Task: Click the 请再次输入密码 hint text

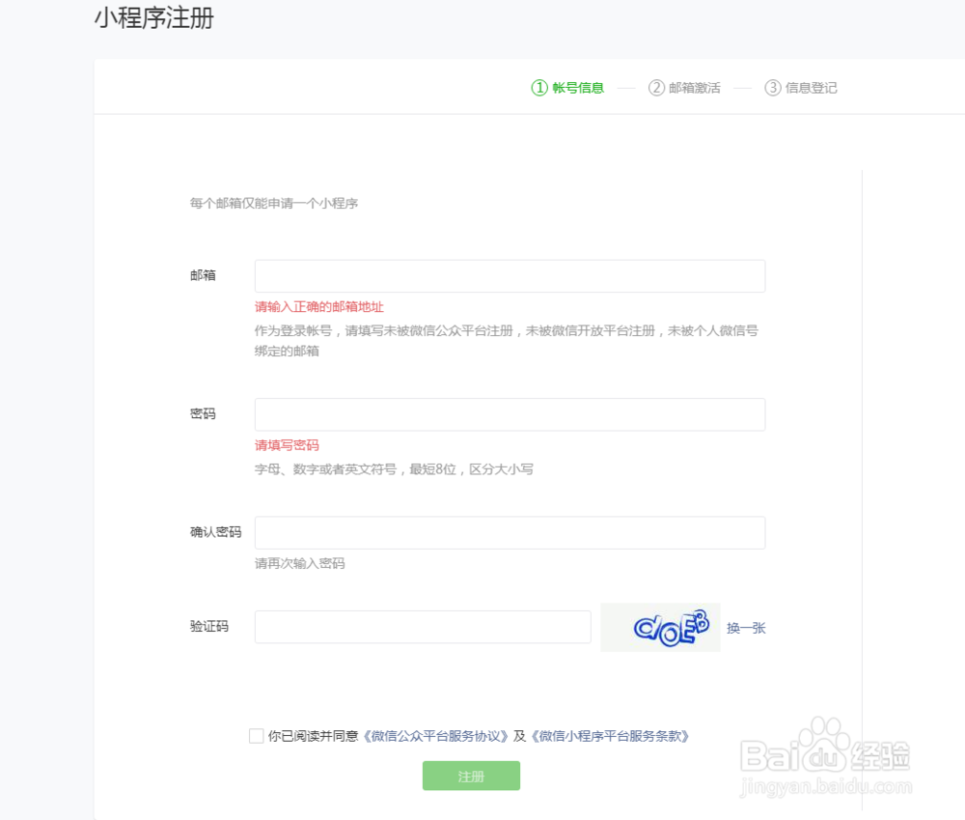Action: click(300, 564)
